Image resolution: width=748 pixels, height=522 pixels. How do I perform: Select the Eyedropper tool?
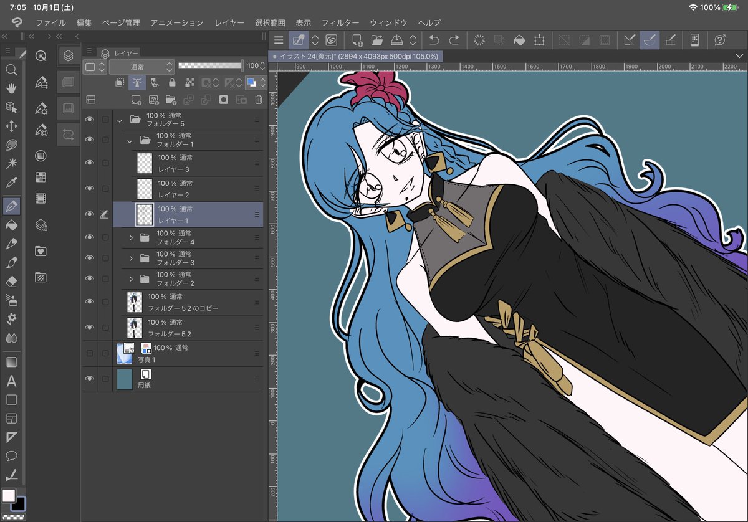11,183
